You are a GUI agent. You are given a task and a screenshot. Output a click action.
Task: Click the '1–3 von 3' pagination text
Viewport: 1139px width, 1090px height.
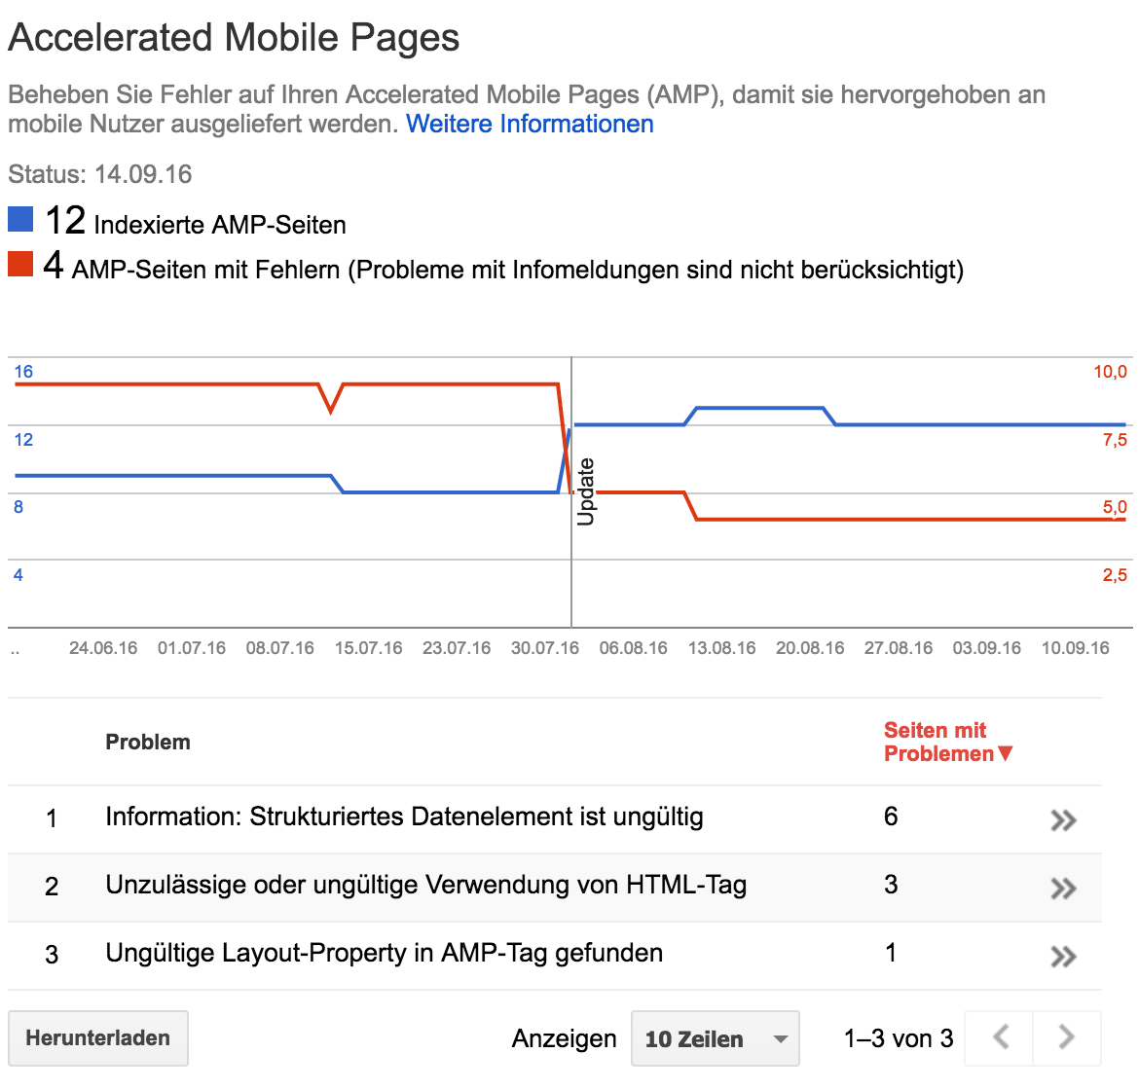(x=898, y=1038)
